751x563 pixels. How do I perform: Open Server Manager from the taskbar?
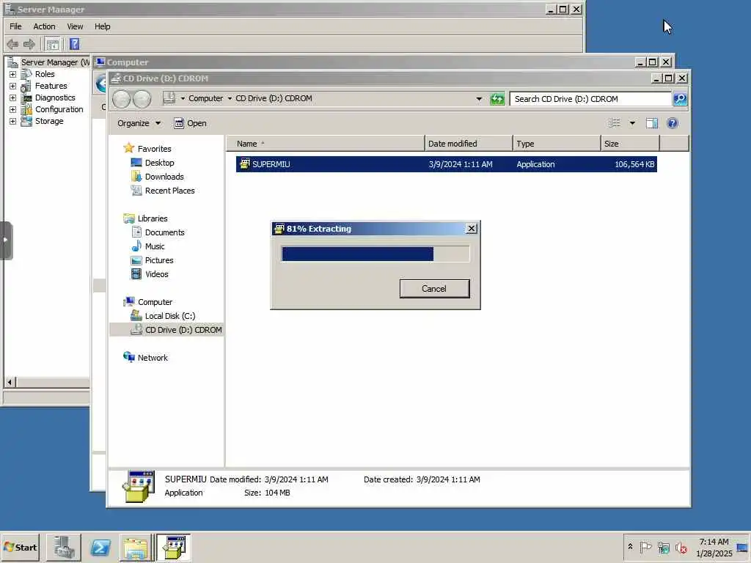(63, 547)
